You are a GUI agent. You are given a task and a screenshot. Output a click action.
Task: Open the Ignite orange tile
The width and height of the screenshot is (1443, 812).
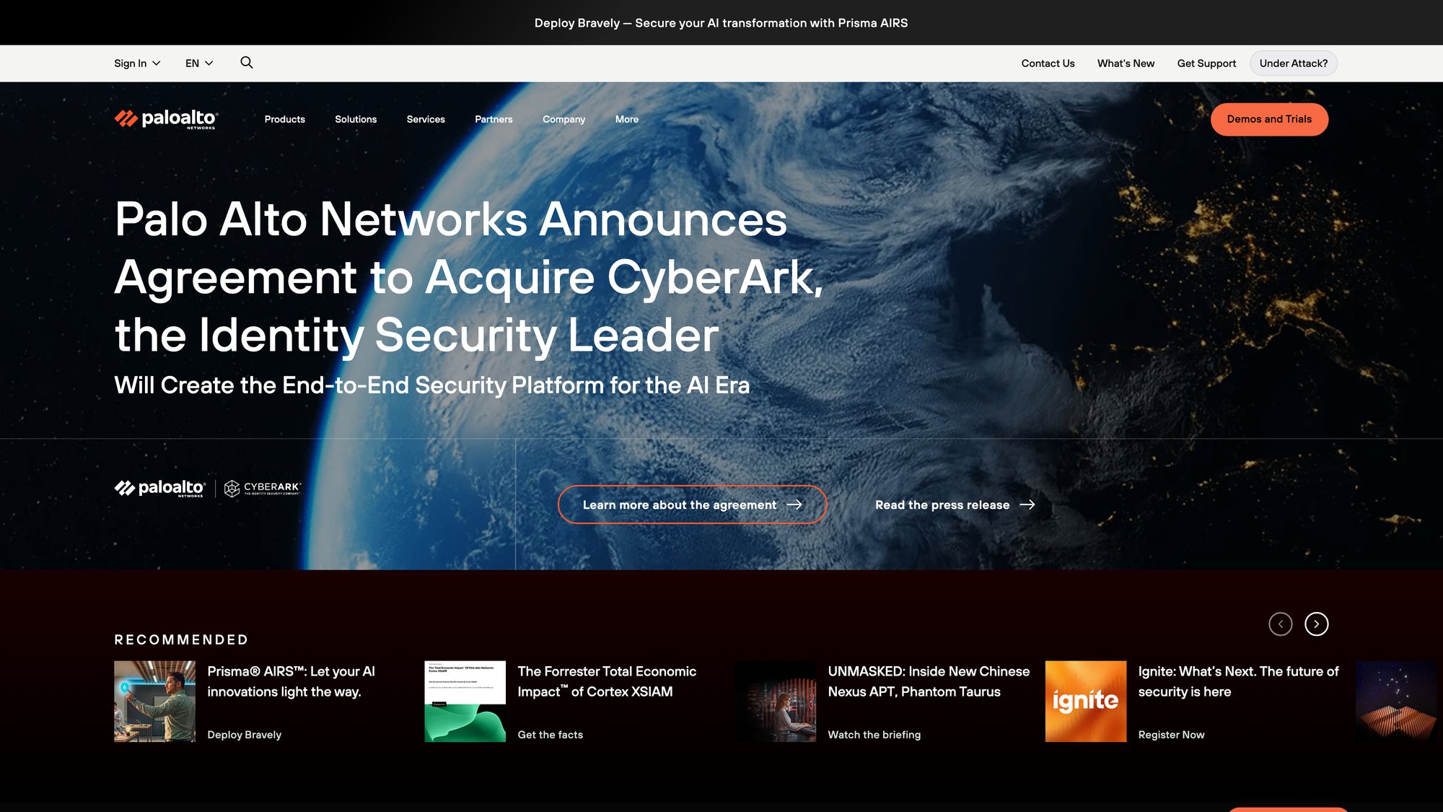[1085, 701]
